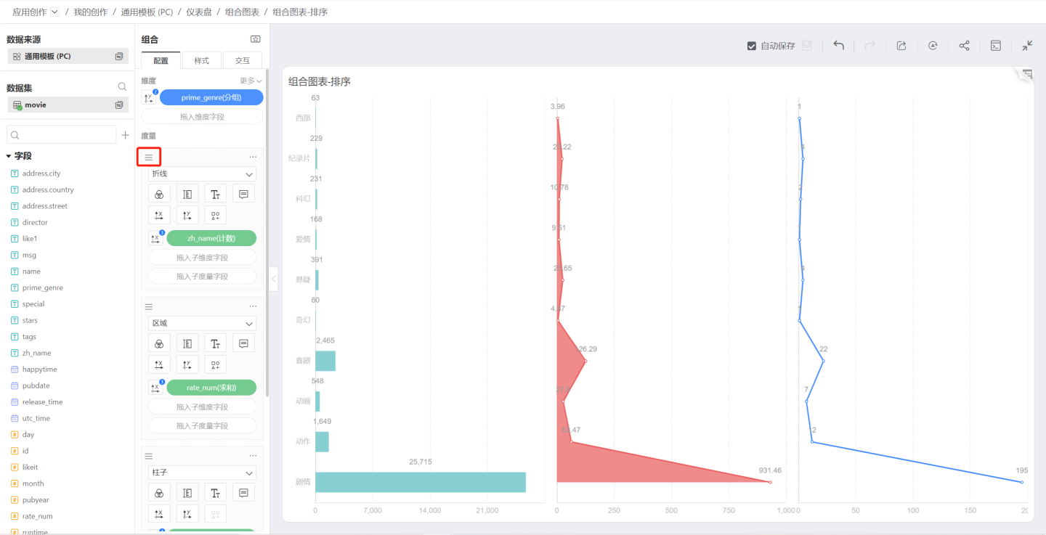This screenshot has height=535, width=1046.
Task: Expand the 更多 dimension options
Action: (251, 81)
